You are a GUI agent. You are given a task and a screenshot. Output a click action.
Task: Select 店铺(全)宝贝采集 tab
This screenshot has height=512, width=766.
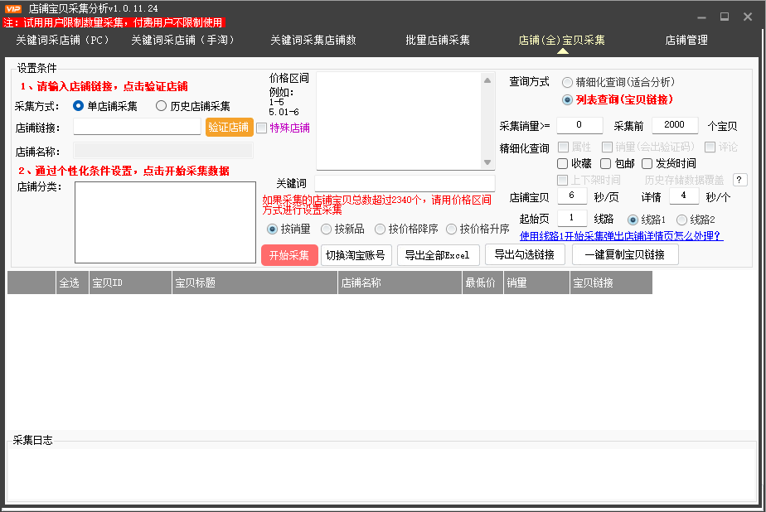click(562, 40)
